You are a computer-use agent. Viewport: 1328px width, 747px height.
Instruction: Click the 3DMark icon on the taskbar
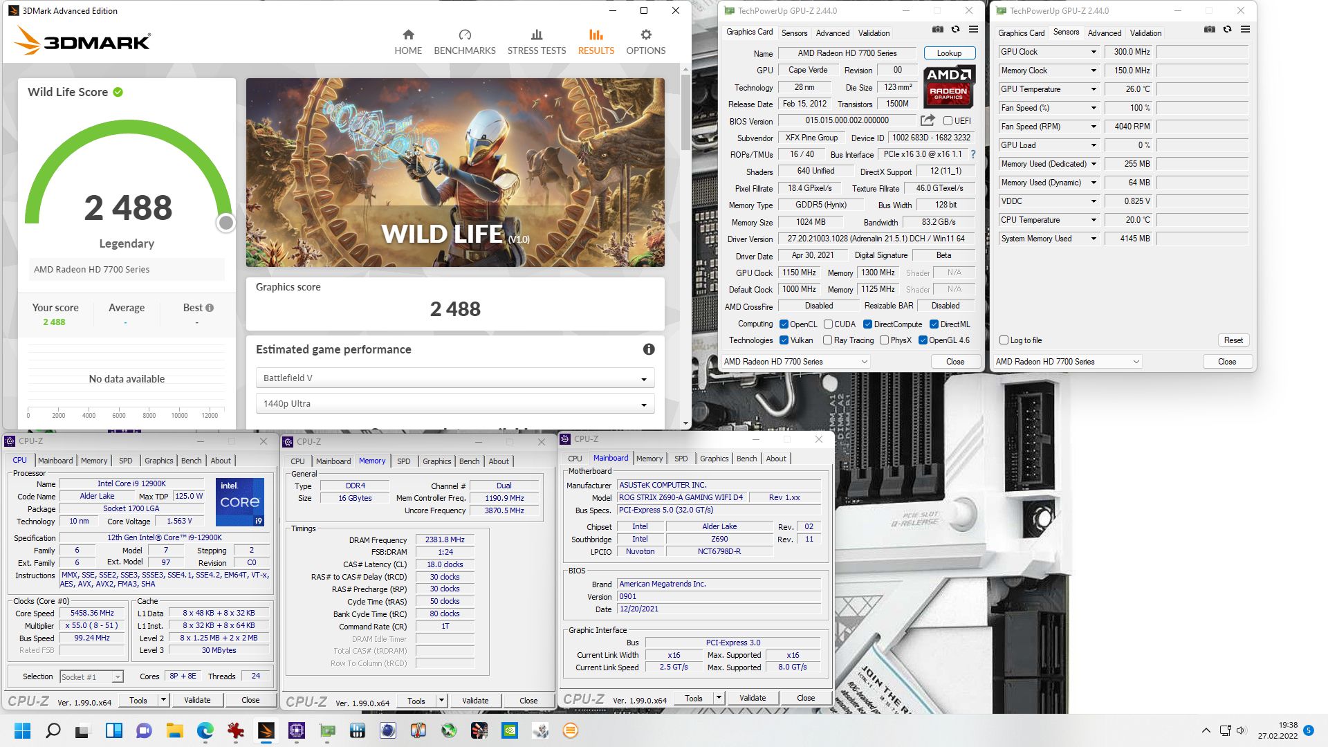tap(266, 730)
